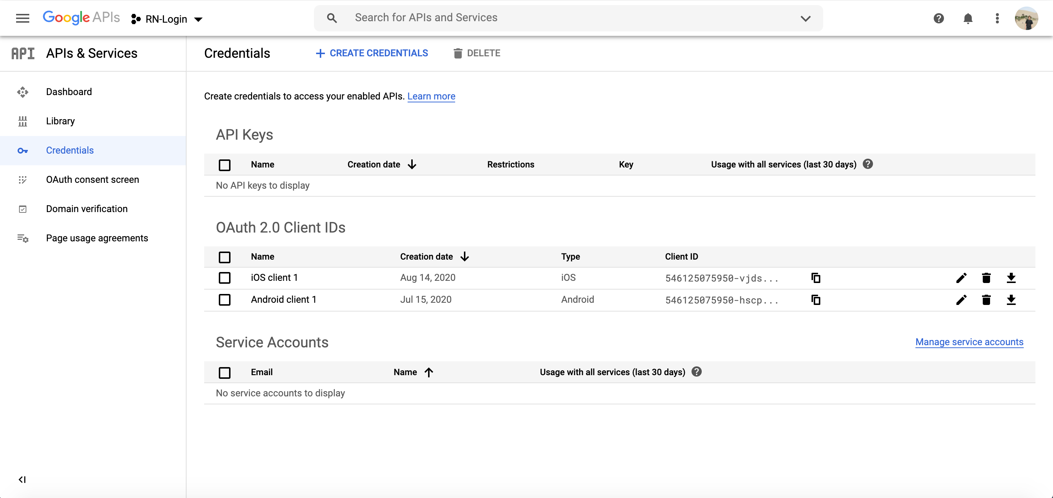Sort OAuth clients by Creation date
Viewport: 1053px width, 498px height.
tap(435, 257)
